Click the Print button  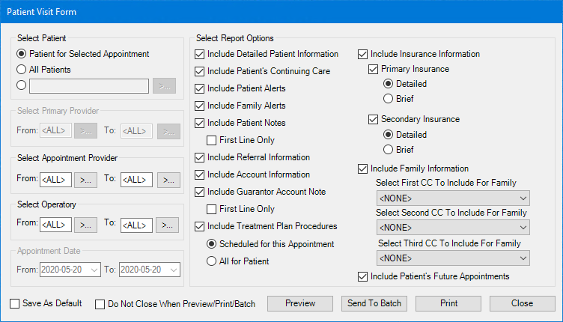(x=448, y=304)
